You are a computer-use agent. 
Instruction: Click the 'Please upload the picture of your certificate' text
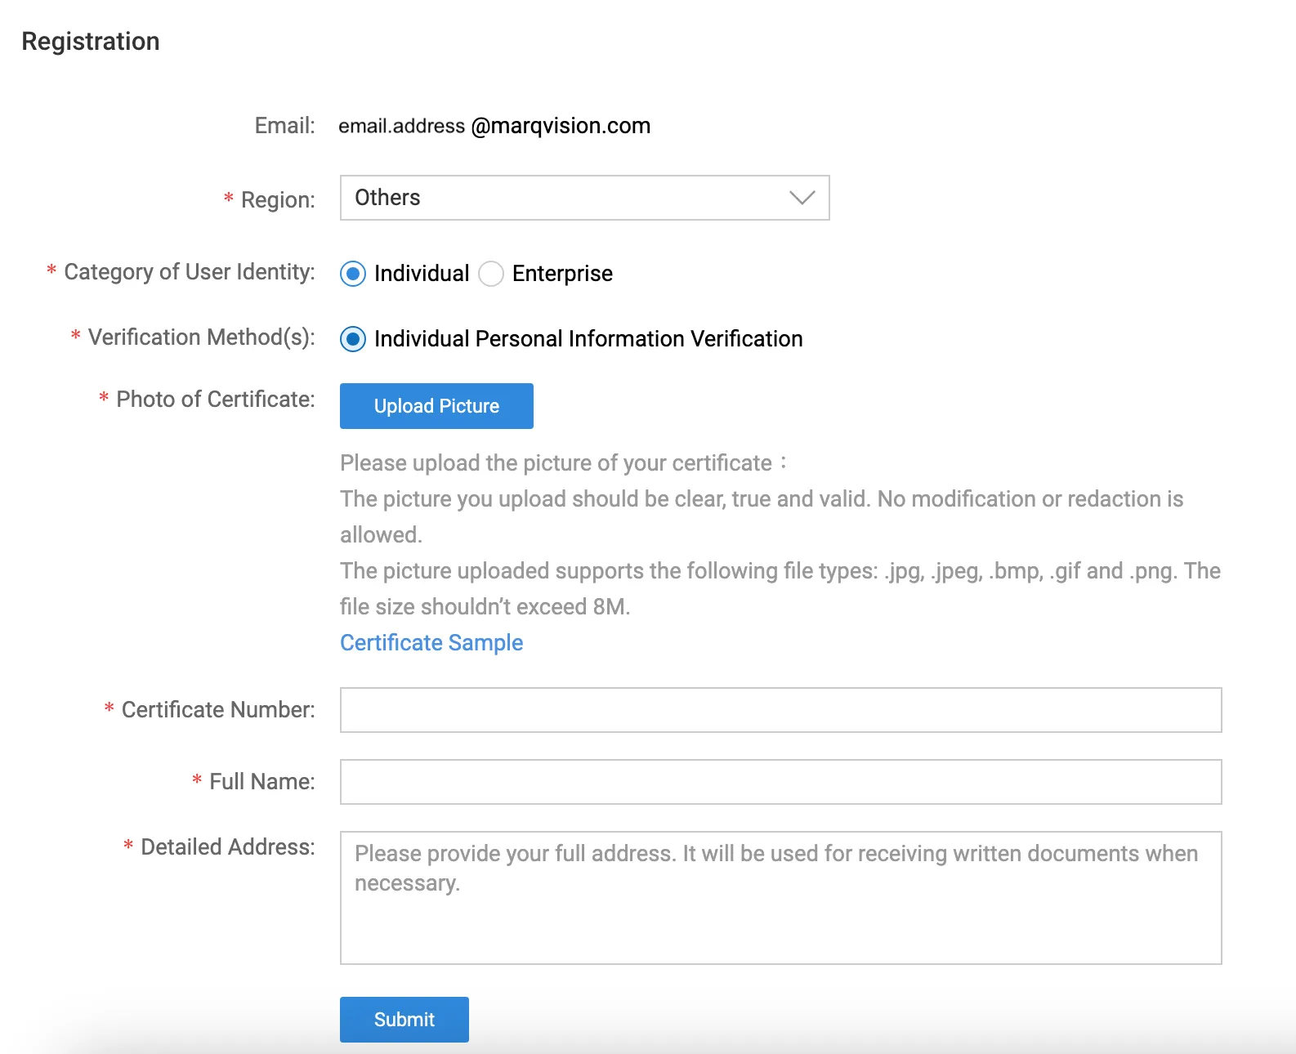(x=564, y=463)
